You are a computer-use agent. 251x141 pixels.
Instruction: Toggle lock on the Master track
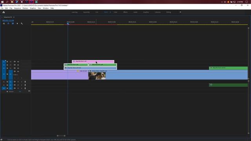[7, 92]
